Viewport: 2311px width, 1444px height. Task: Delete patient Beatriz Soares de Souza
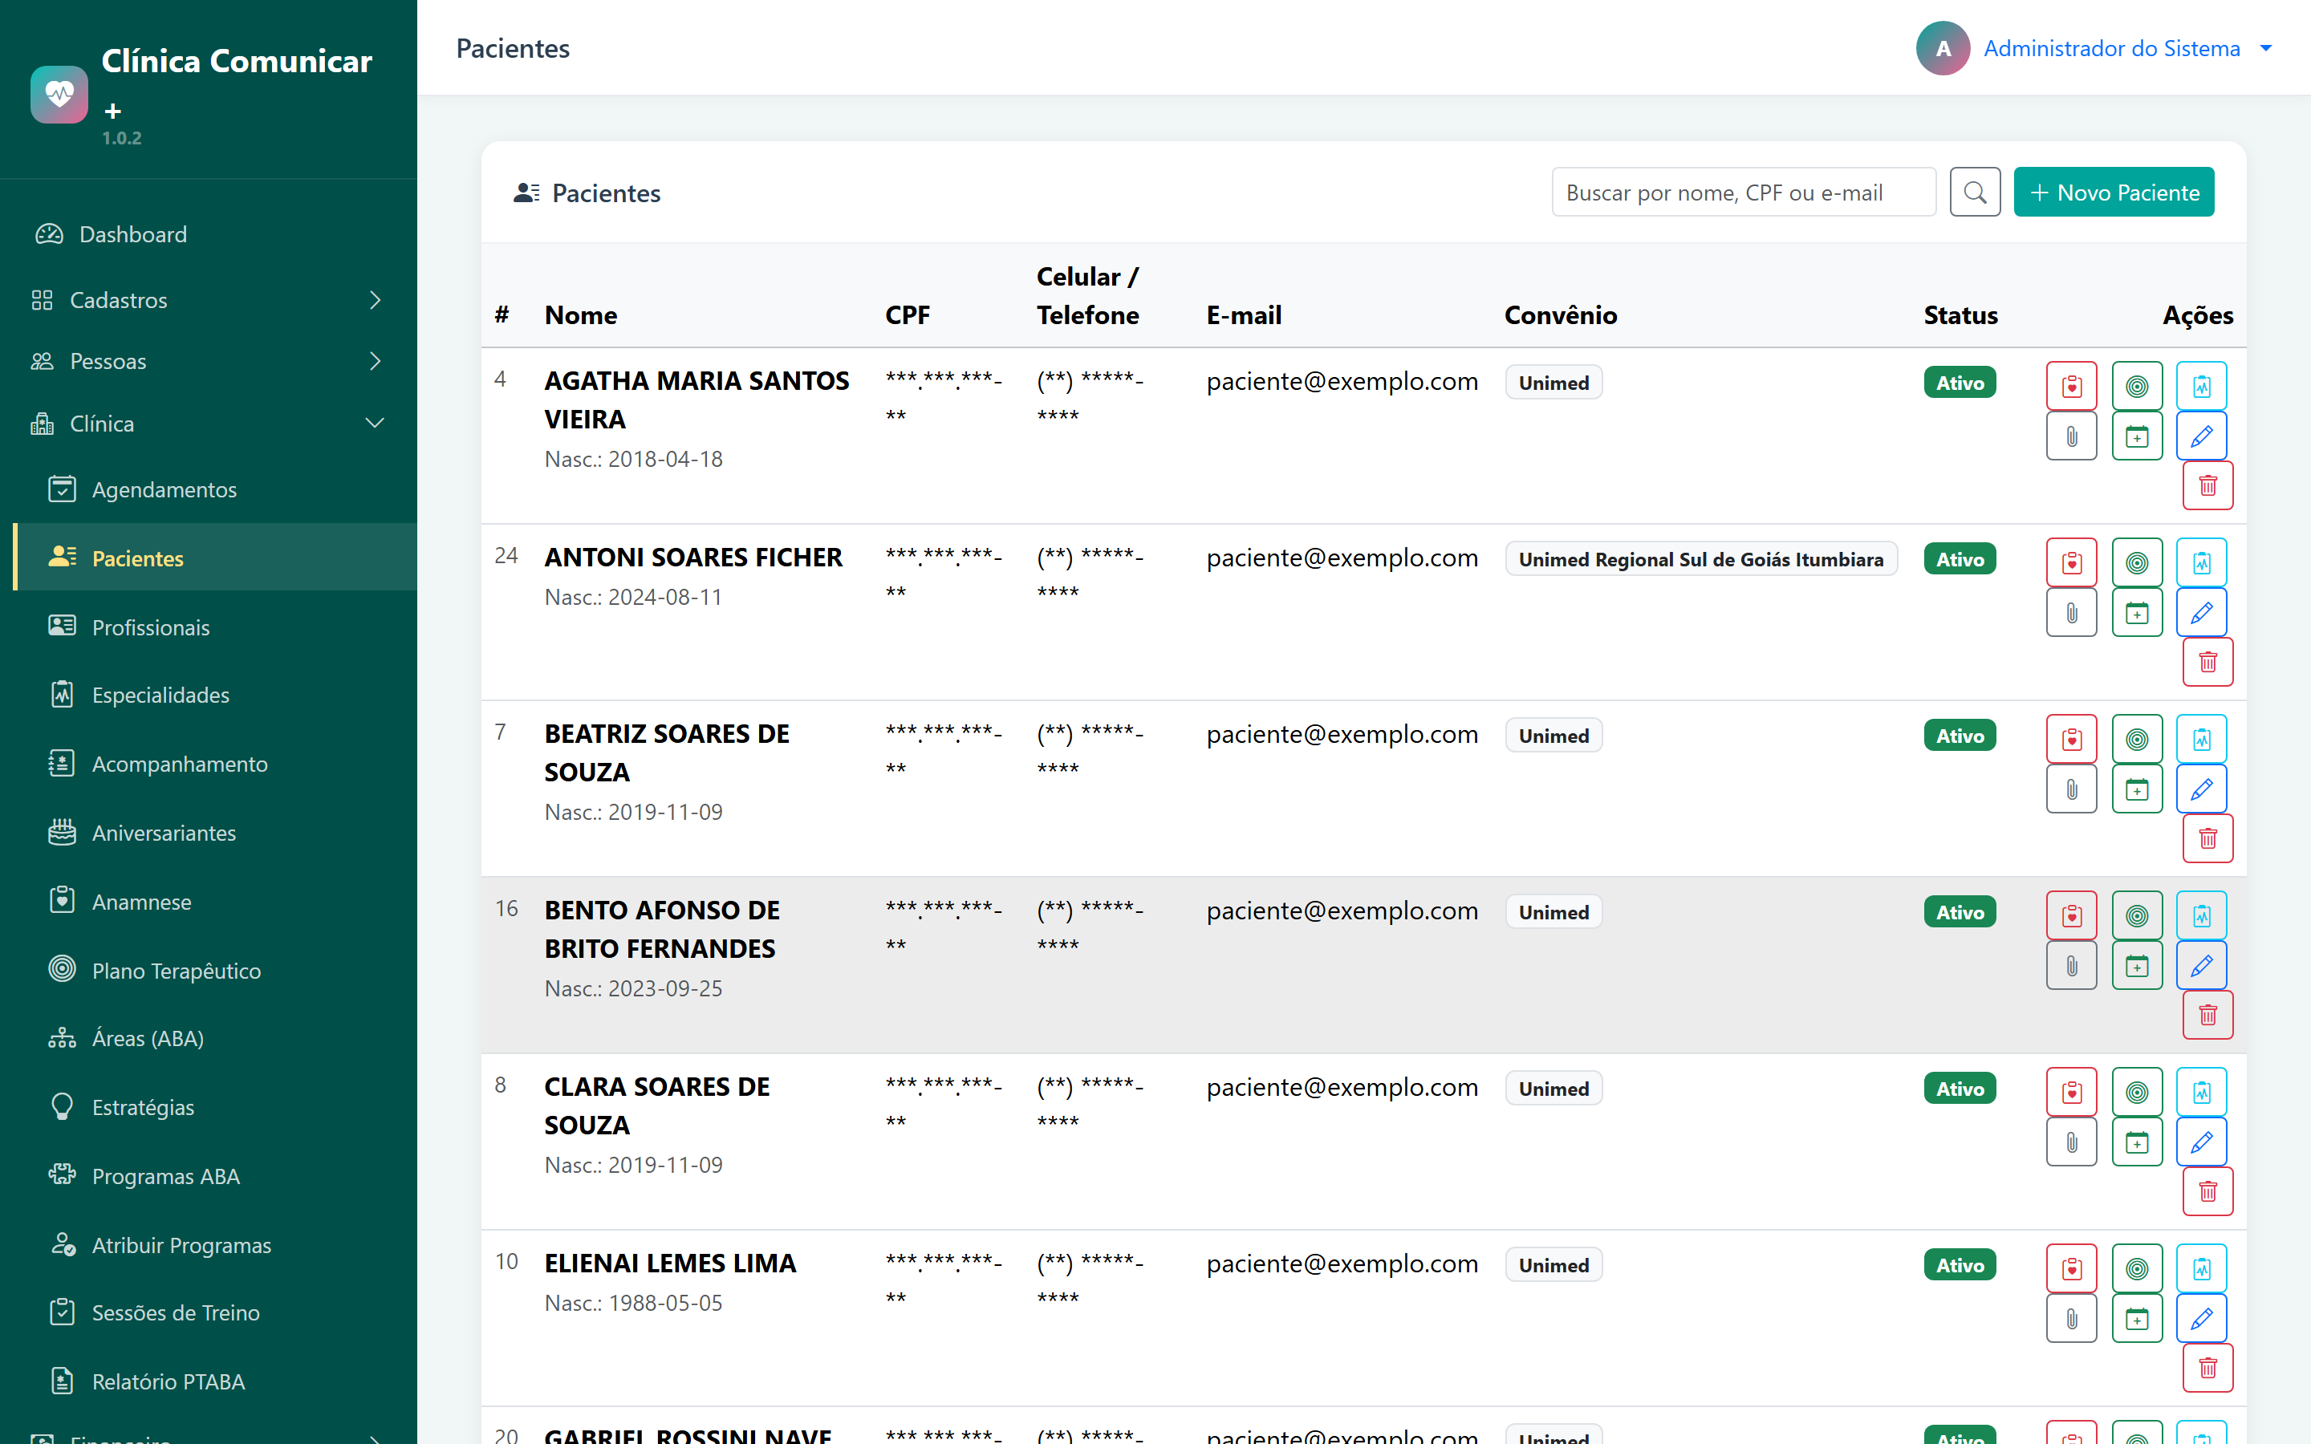[x=2207, y=839]
